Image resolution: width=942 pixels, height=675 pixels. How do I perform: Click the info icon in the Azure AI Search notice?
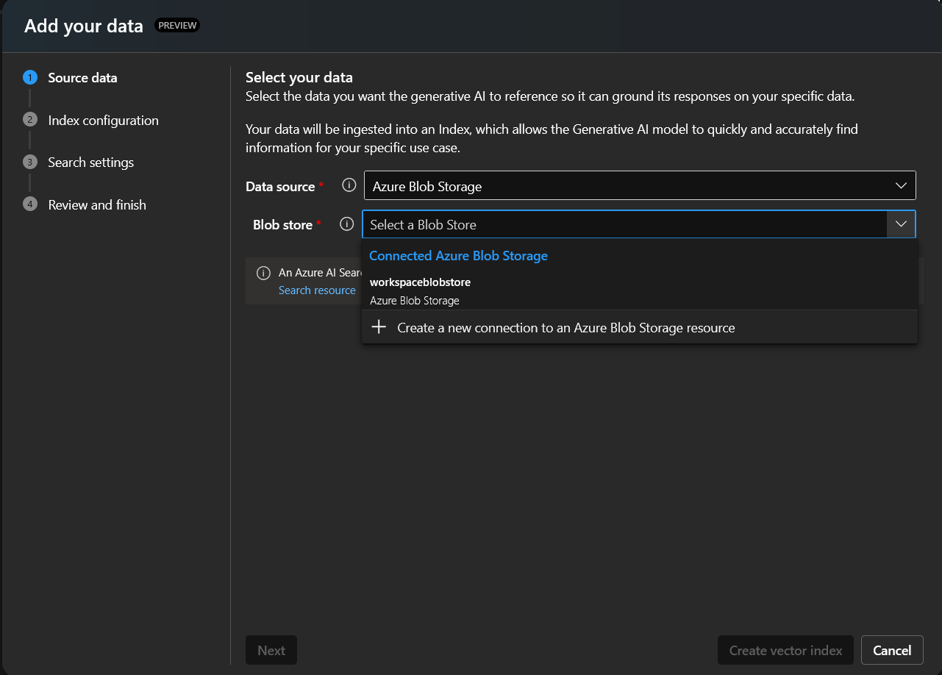[x=263, y=272]
